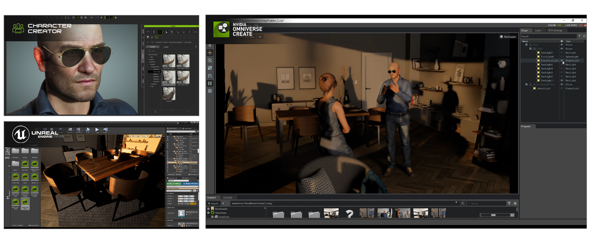Click LIVE SYNC cloud icon in Omniverse
Image resolution: width=591 pixels, height=247 pixels.
(585, 25)
